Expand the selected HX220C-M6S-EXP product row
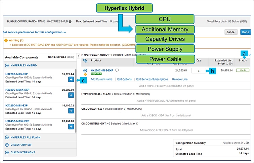Image resolution: width=254 pixels, height=163 pixels. 85,70
